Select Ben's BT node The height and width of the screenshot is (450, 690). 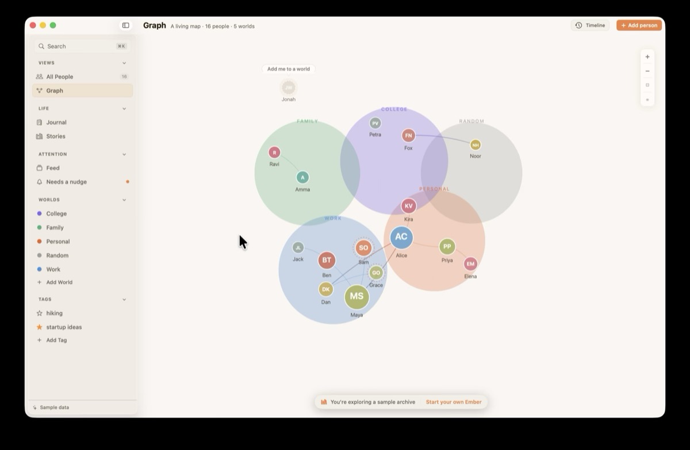click(x=327, y=260)
